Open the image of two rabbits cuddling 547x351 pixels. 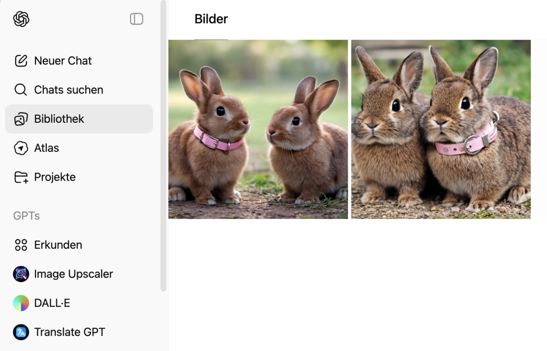pyautogui.click(x=441, y=130)
